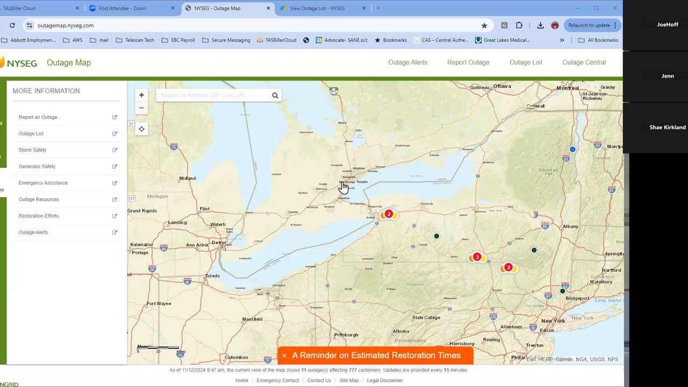Click the Contact Us footer link
Screen dimensions: 688x387
click(x=319, y=381)
